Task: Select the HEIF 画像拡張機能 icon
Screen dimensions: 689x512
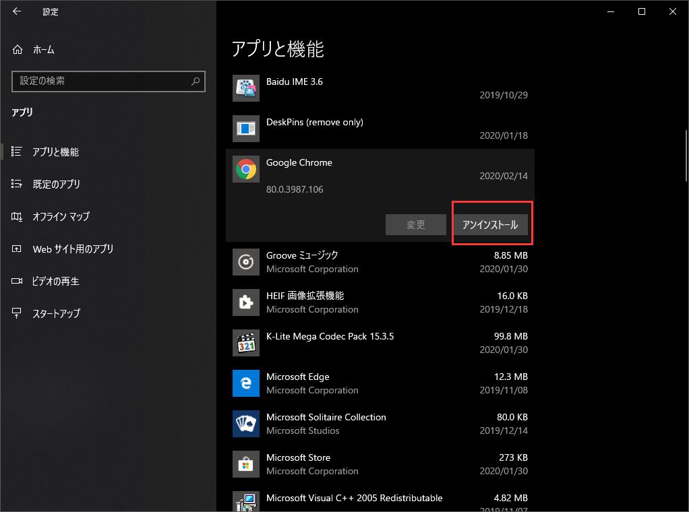Action: pyautogui.click(x=246, y=302)
